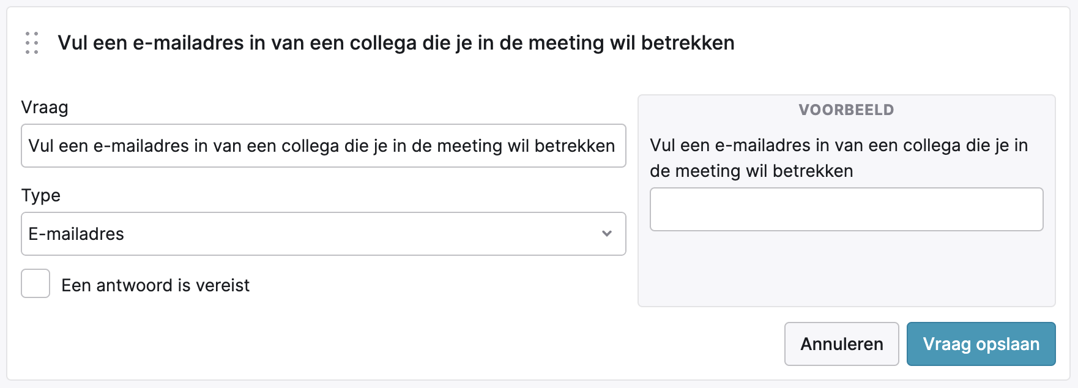The width and height of the screenshot is (1078, 388).
Task: Click 'Vul een' at start of Vraag input
Action: coord(58,146)
